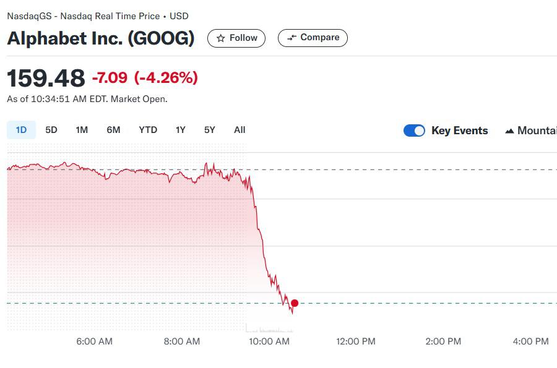Click the red current price marker dot

coord(295,303)
